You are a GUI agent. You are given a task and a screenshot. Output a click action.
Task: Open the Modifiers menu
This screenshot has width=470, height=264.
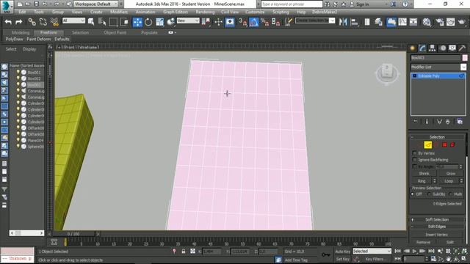119,12
